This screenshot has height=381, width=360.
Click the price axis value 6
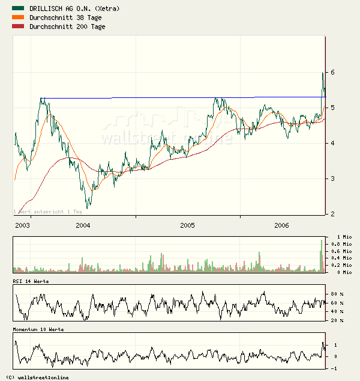click(x=332, y=72)
